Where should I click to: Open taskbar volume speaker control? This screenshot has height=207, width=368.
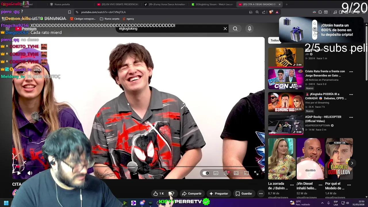347,203
